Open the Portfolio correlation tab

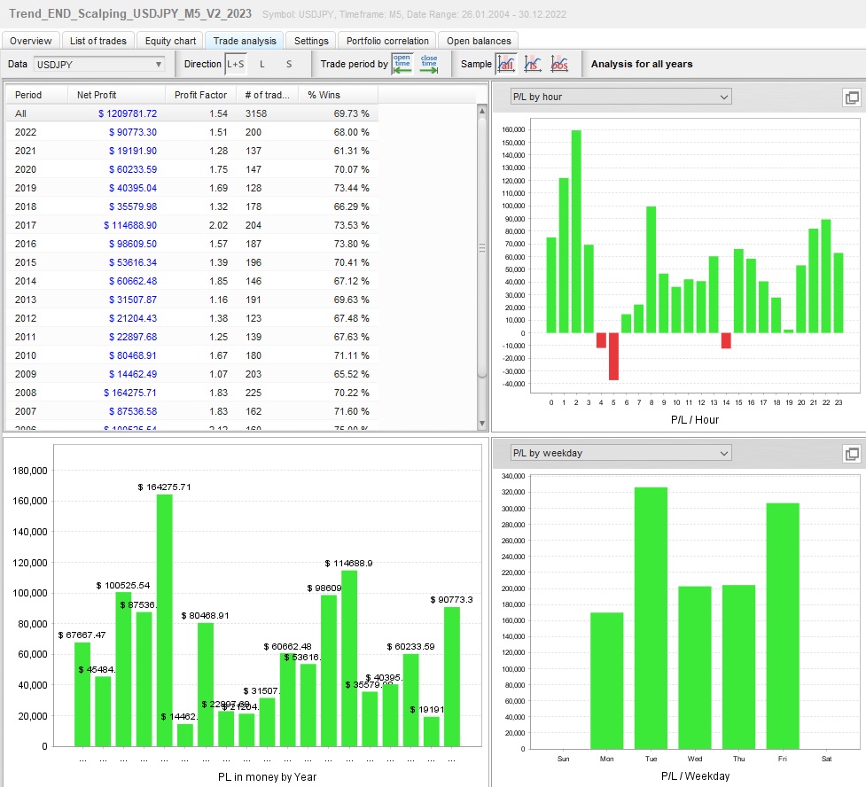pos(387,41)
